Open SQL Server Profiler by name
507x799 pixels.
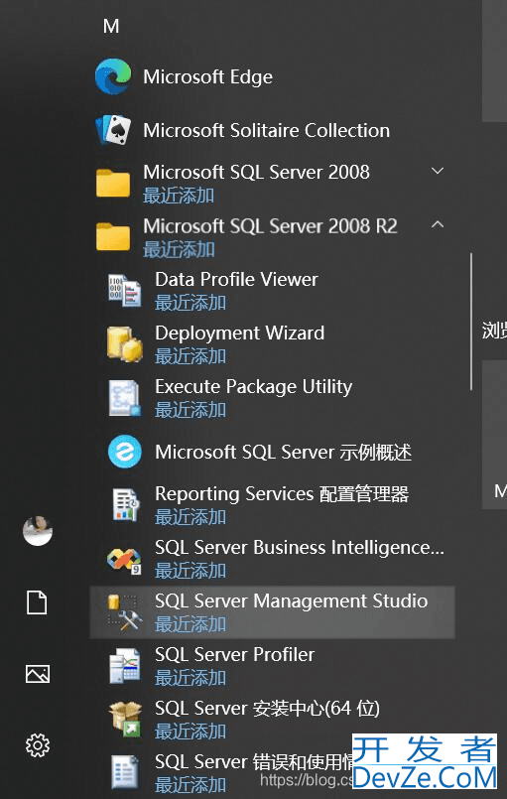tap(234, 654)
